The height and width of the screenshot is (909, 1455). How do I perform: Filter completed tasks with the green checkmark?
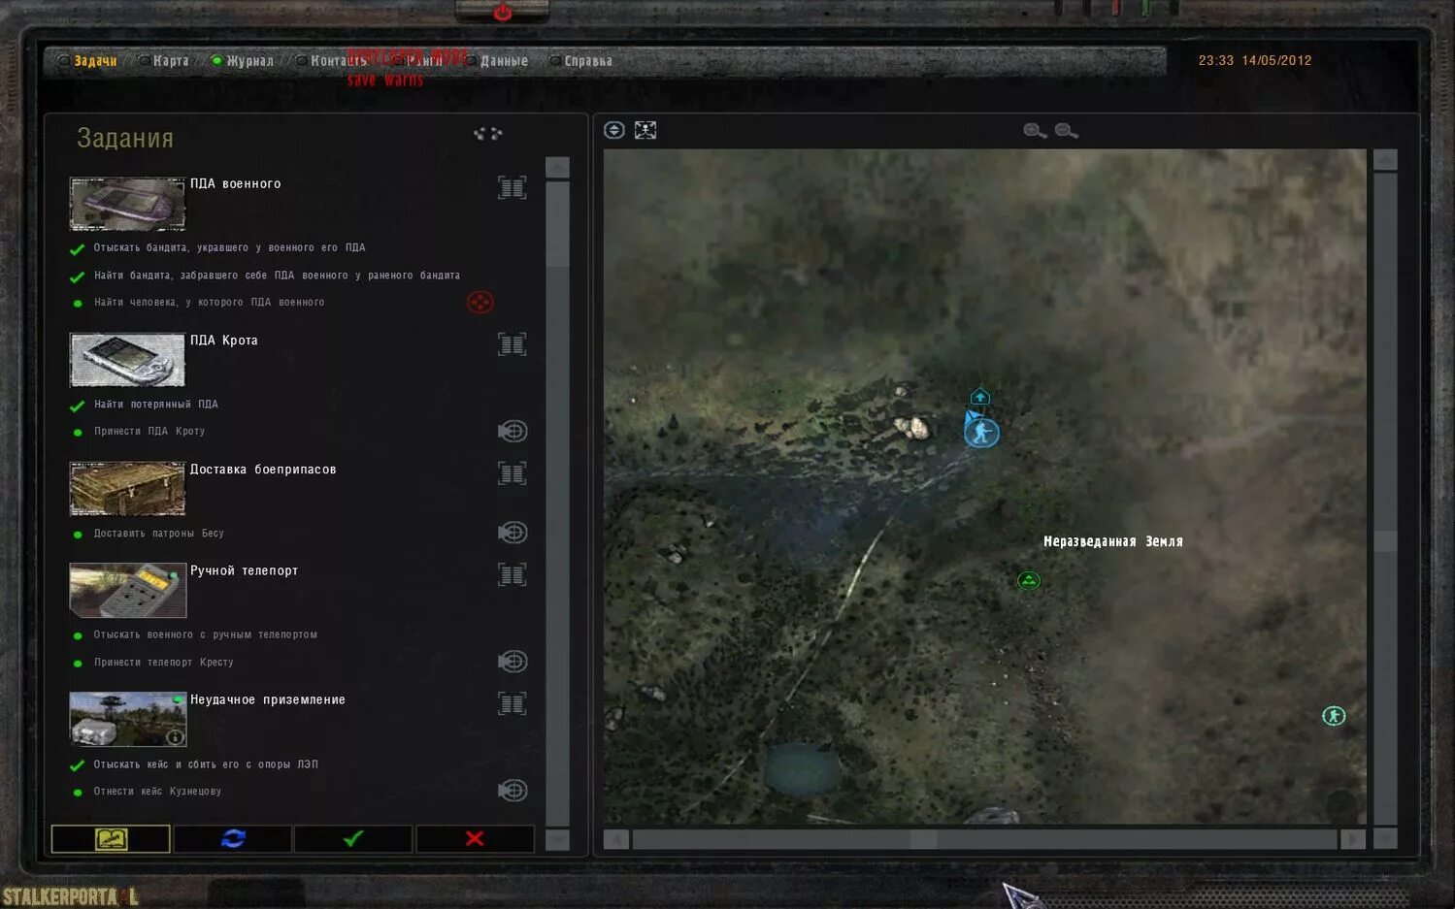coord(353,838)
